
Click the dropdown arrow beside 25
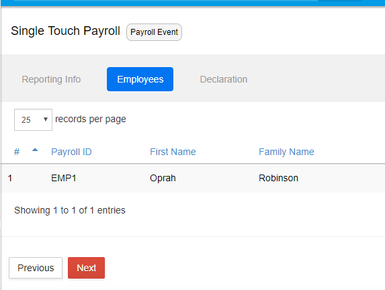(46, 119)
